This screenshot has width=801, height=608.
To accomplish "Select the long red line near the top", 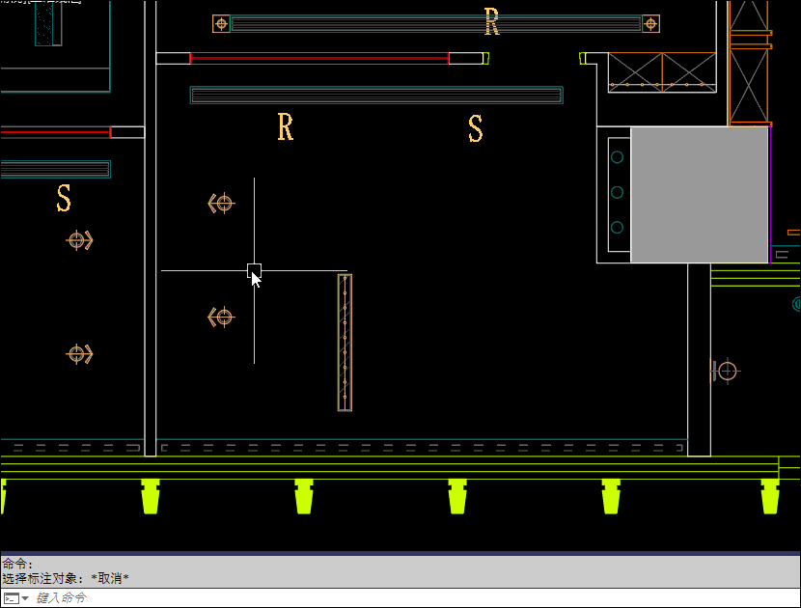I will click(x=318, y=59).
